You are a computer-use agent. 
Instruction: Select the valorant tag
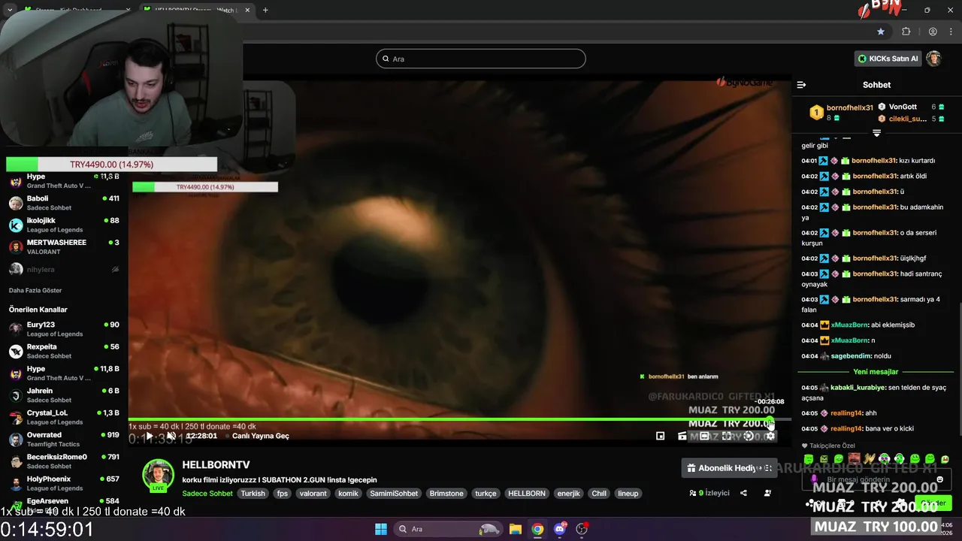[313, 494]
